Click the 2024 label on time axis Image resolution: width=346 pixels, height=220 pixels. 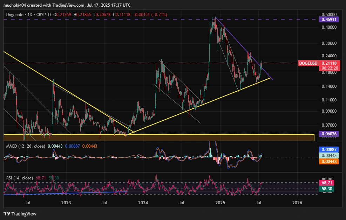[143, 203]
